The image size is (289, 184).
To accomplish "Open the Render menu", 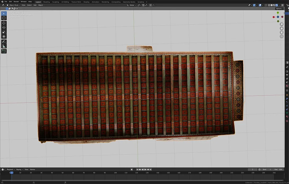I will (16, 1).
